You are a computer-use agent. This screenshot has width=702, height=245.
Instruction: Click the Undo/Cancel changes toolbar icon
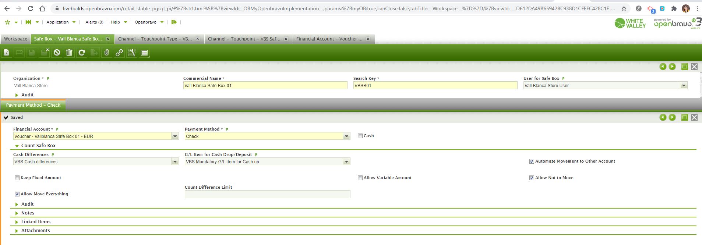57,53
